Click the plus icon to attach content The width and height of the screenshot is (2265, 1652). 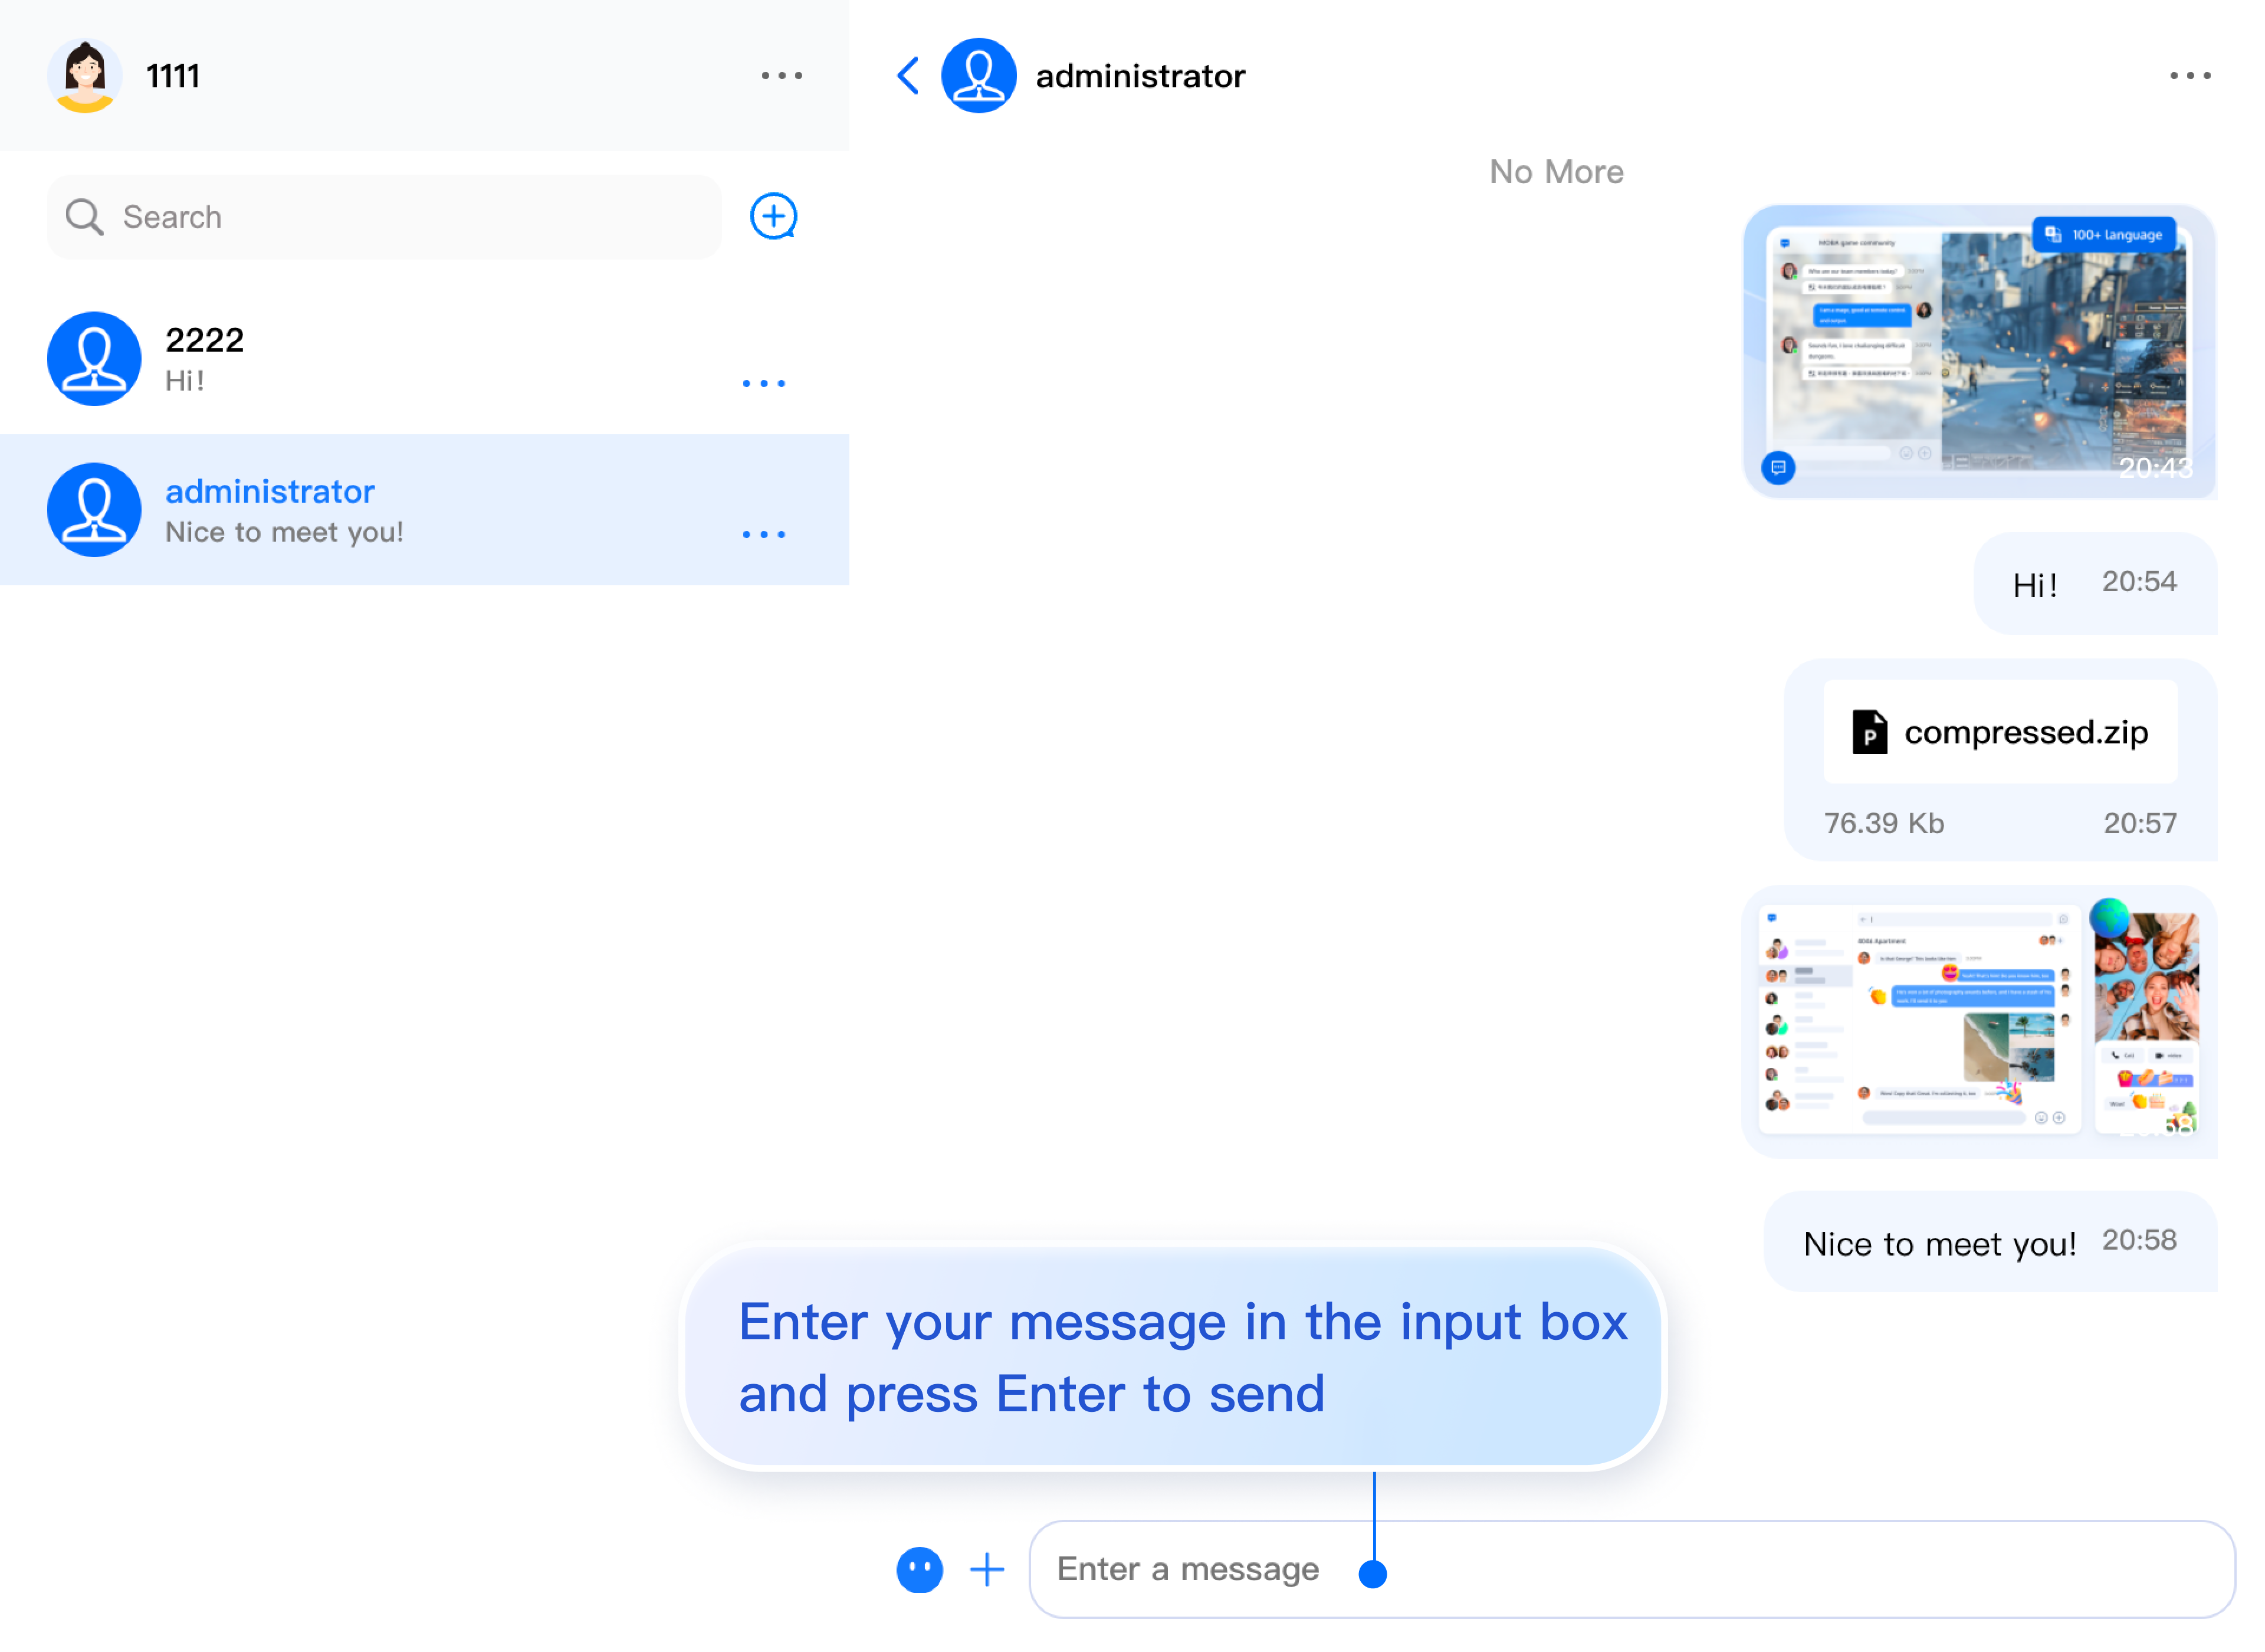pyautogui.click(x=987, y=1570)
